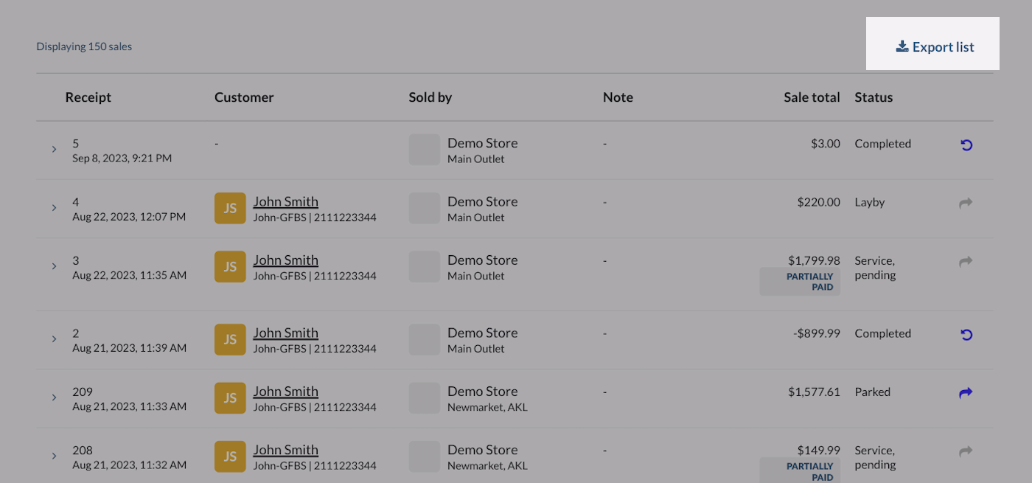Expand the details of receipt 5

click(x=54, y=149)
